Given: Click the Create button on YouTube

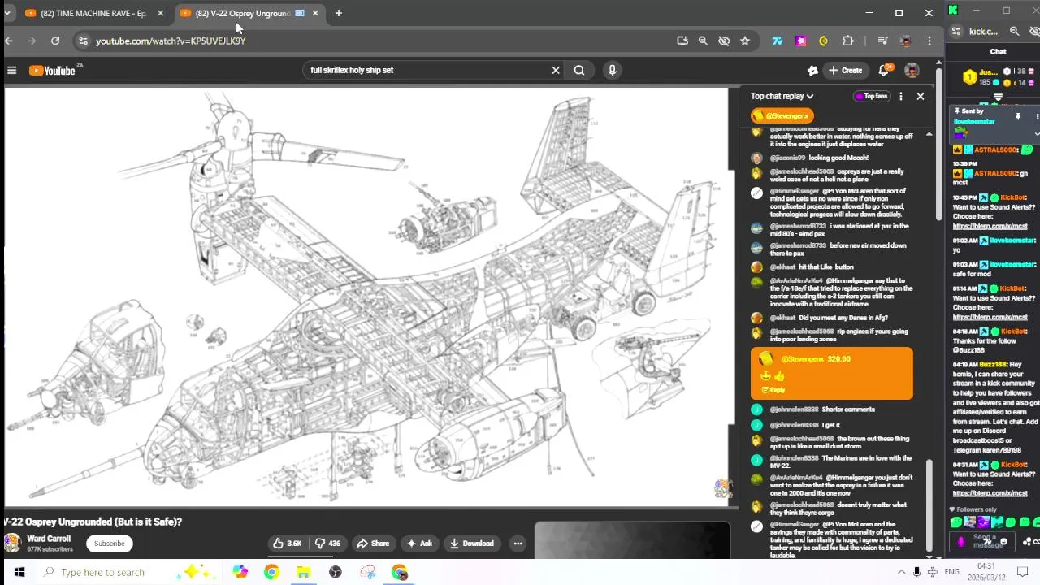Looking at the screenshot, I should (x=845, y=71).
